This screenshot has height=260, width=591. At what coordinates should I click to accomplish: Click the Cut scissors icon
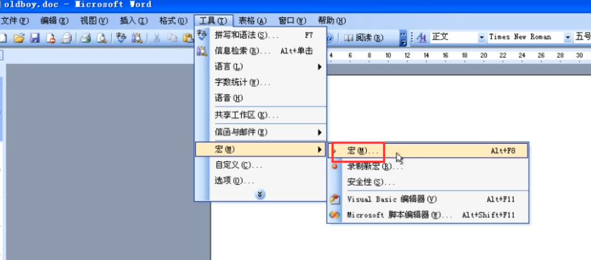pos(156,38)
